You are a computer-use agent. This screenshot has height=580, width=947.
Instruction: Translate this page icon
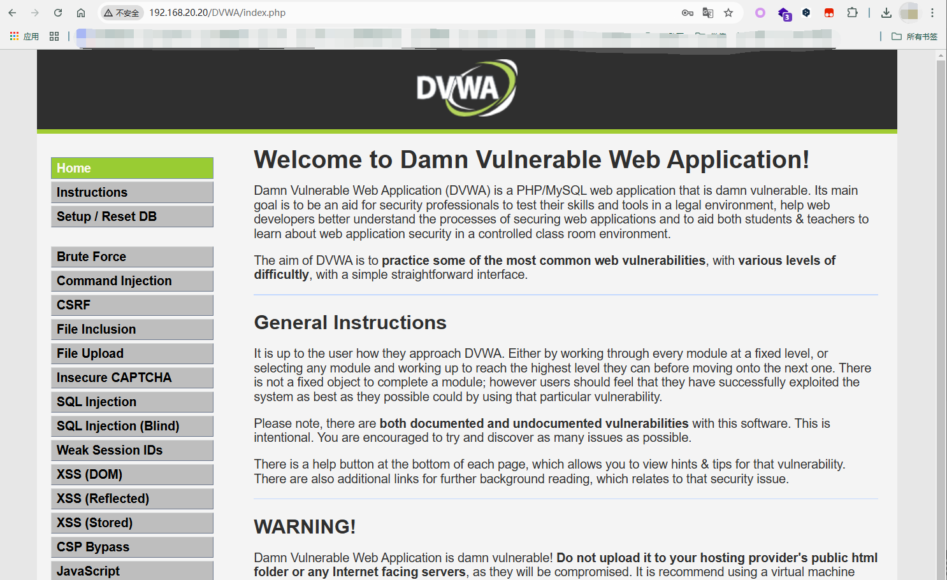click(x=708, y=13)
